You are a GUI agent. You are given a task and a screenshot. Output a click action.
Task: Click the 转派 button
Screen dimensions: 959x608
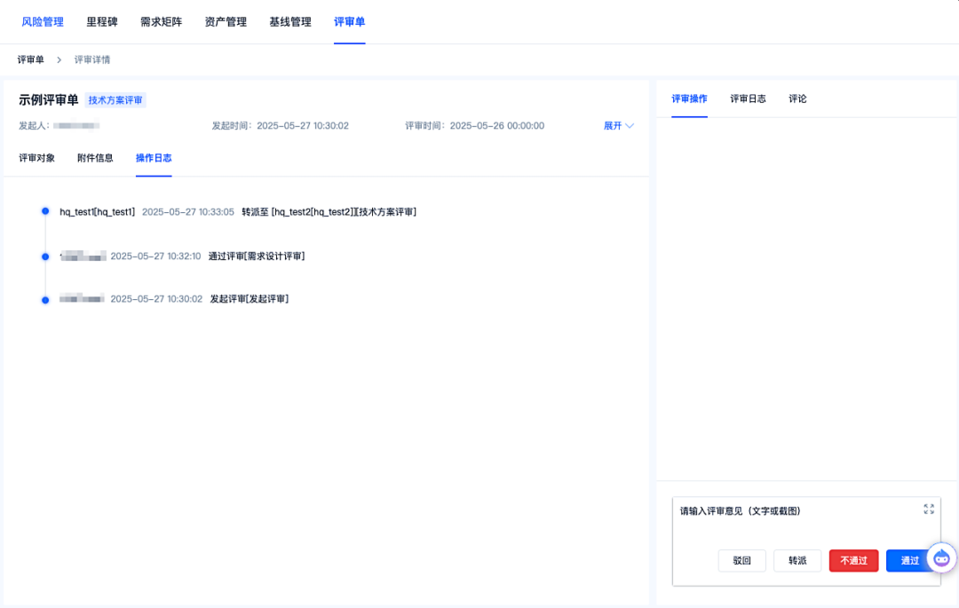pos(797,560)
